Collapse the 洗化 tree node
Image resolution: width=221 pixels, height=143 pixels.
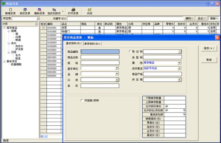[x=9, y=43]
